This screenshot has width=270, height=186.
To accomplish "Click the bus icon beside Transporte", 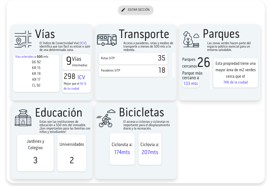I will (x=107, y=40).
